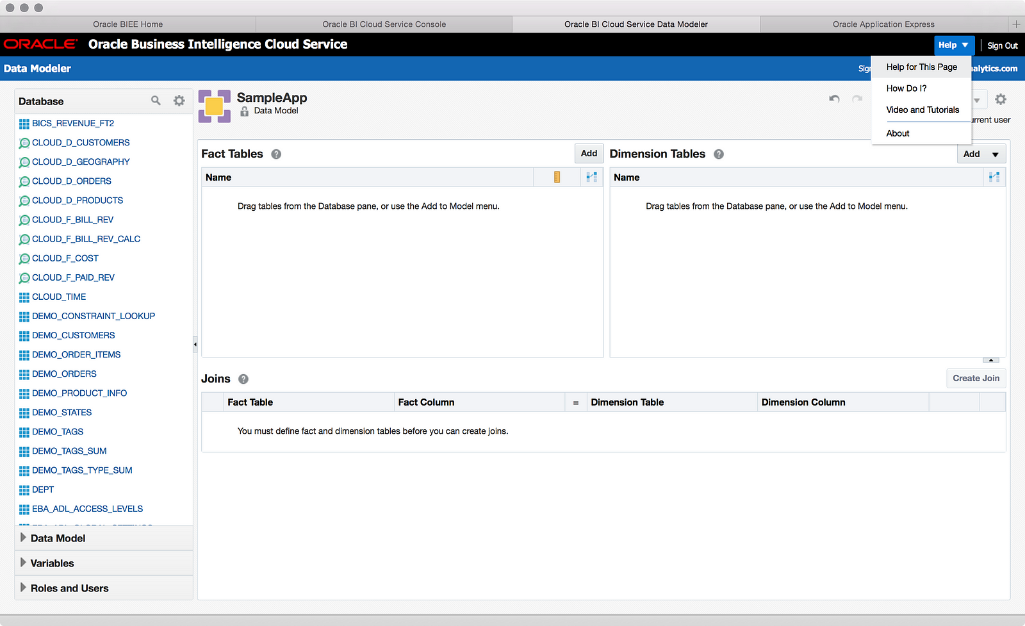The width and height of the screenshot is (1025, 626).
Task: Click the measures ruler column icon in Fact Tables
Action: point(557,177)
